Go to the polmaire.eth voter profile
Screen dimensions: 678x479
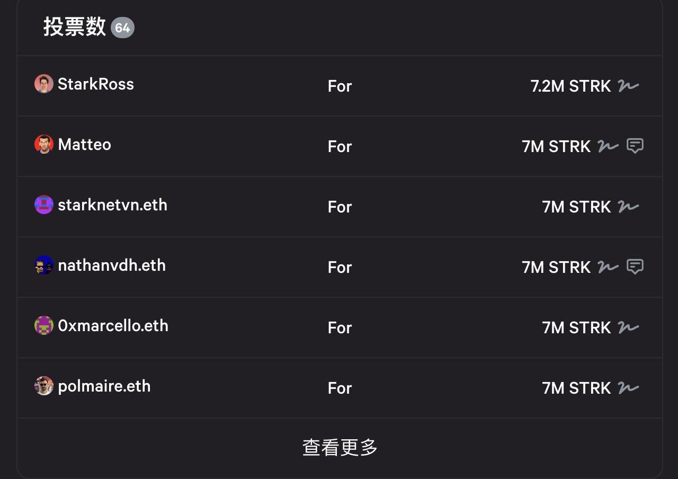pos(104,386)
